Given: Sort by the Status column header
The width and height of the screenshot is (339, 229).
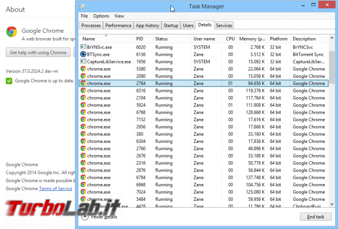Looking at the screenshot, I should tap(172, 39).
